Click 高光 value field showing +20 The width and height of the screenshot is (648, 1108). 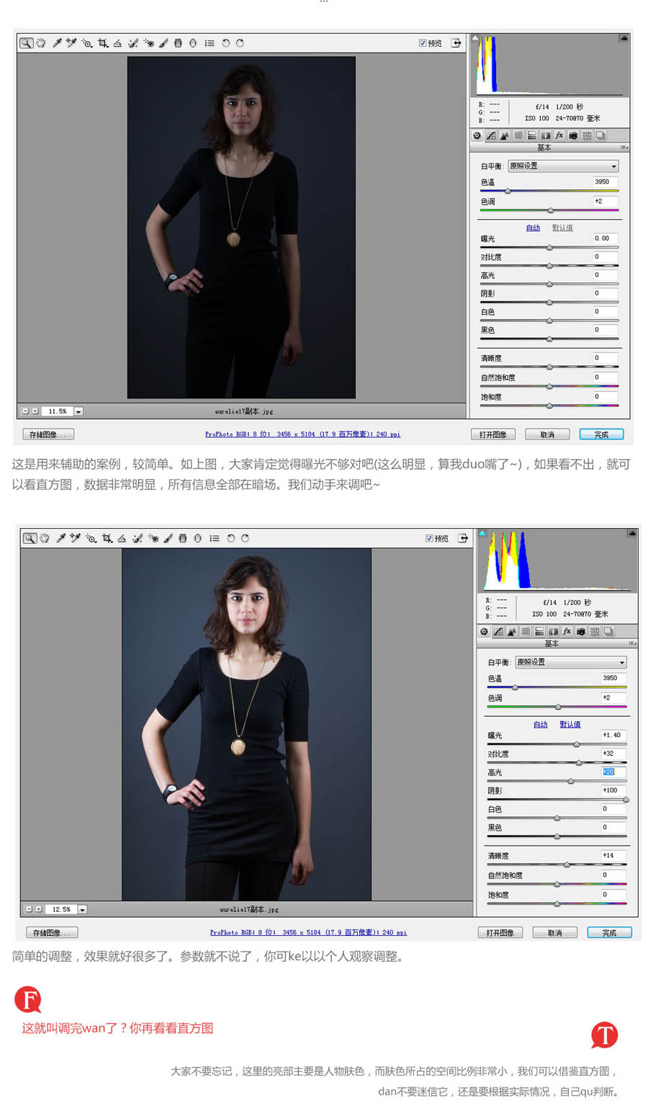pyautogui.click(x=613, y=772)
